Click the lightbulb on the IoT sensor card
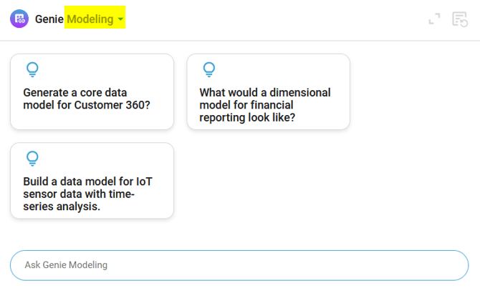This screenshot has height=293, width=480. coord(32,158)
